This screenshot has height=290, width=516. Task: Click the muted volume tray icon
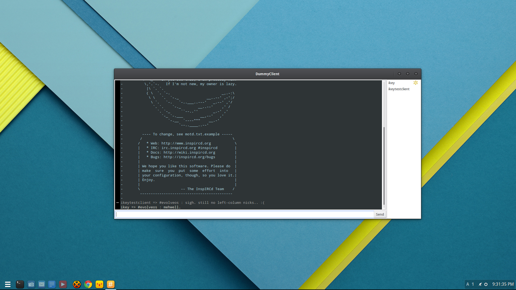(480, 284)
